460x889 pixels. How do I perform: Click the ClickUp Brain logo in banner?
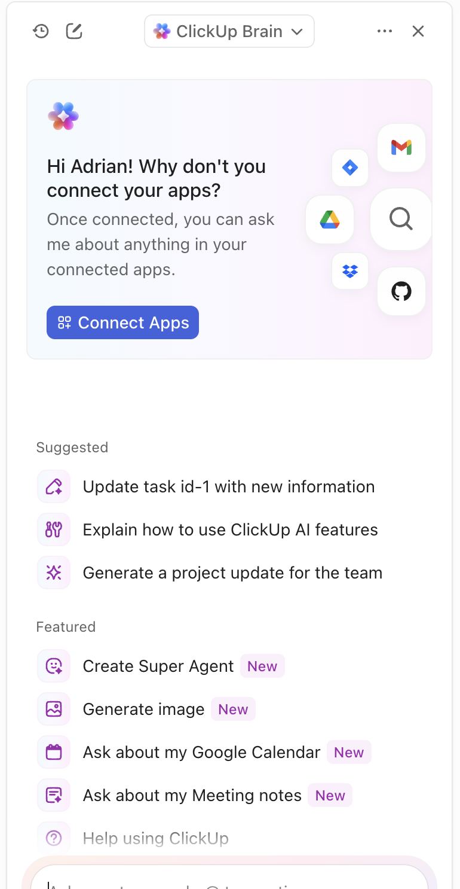pyautogui.click(x=63, y=116)
